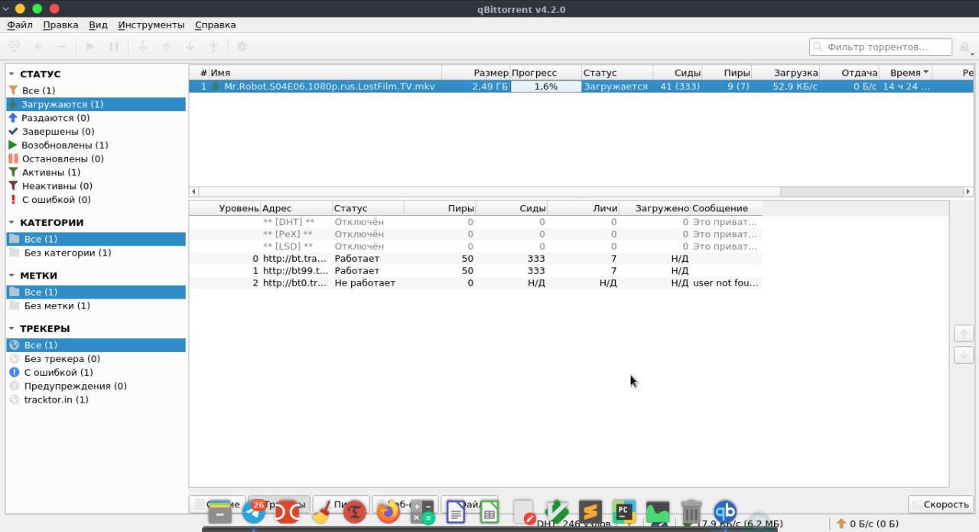This screenshot has width=979, height=532.
Task: Open the Vim icon in the dock
Action: [x=557, y=511]
